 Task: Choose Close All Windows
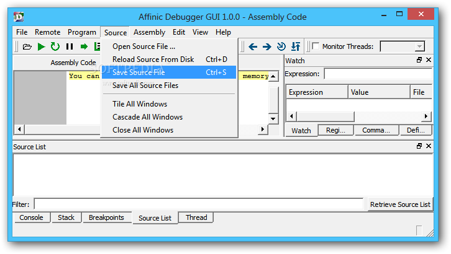click(169, 130)
